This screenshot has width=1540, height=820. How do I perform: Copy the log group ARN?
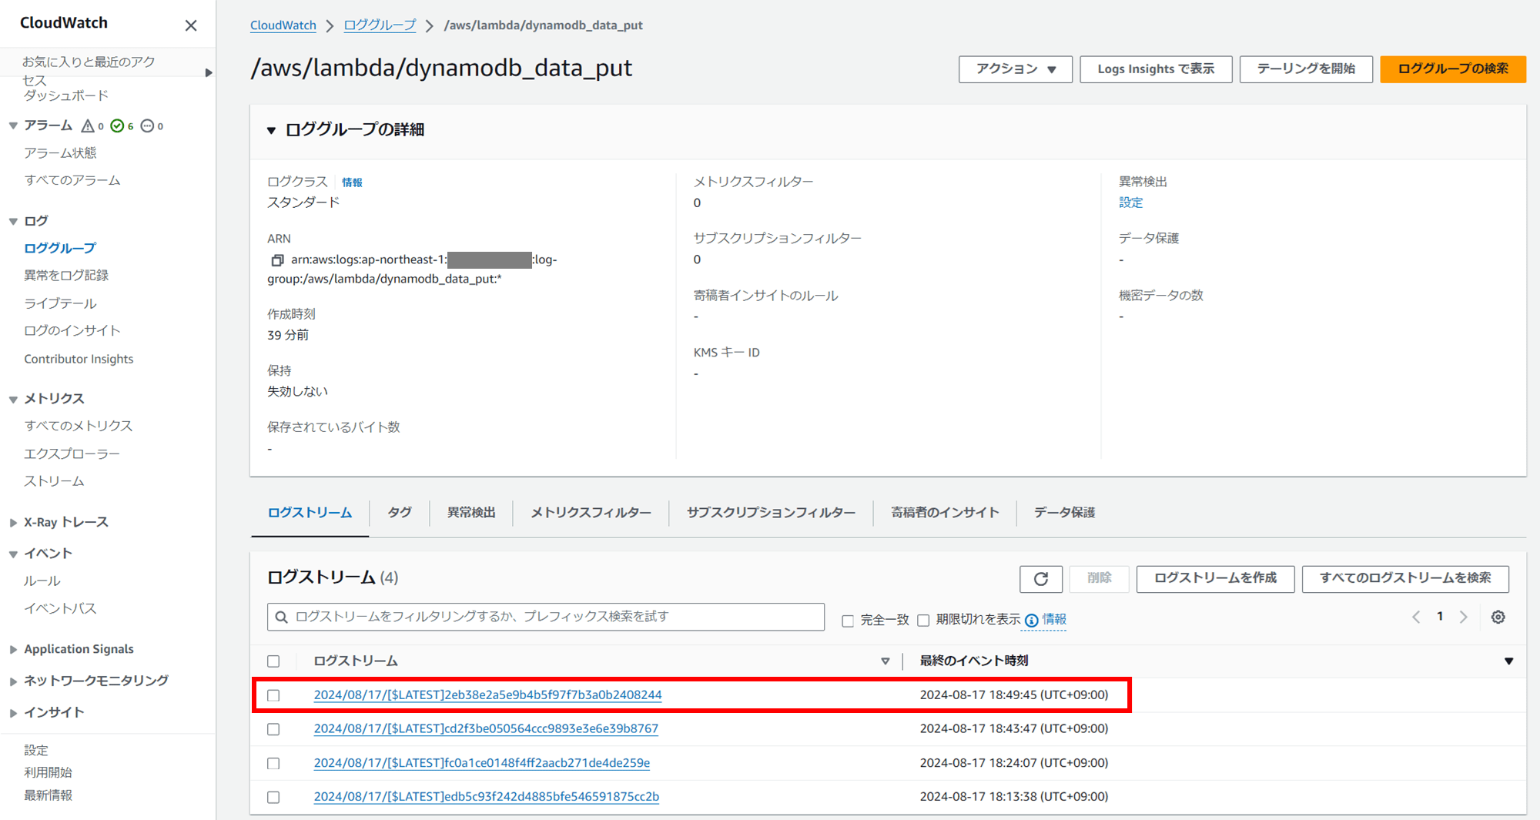point(277,260)
